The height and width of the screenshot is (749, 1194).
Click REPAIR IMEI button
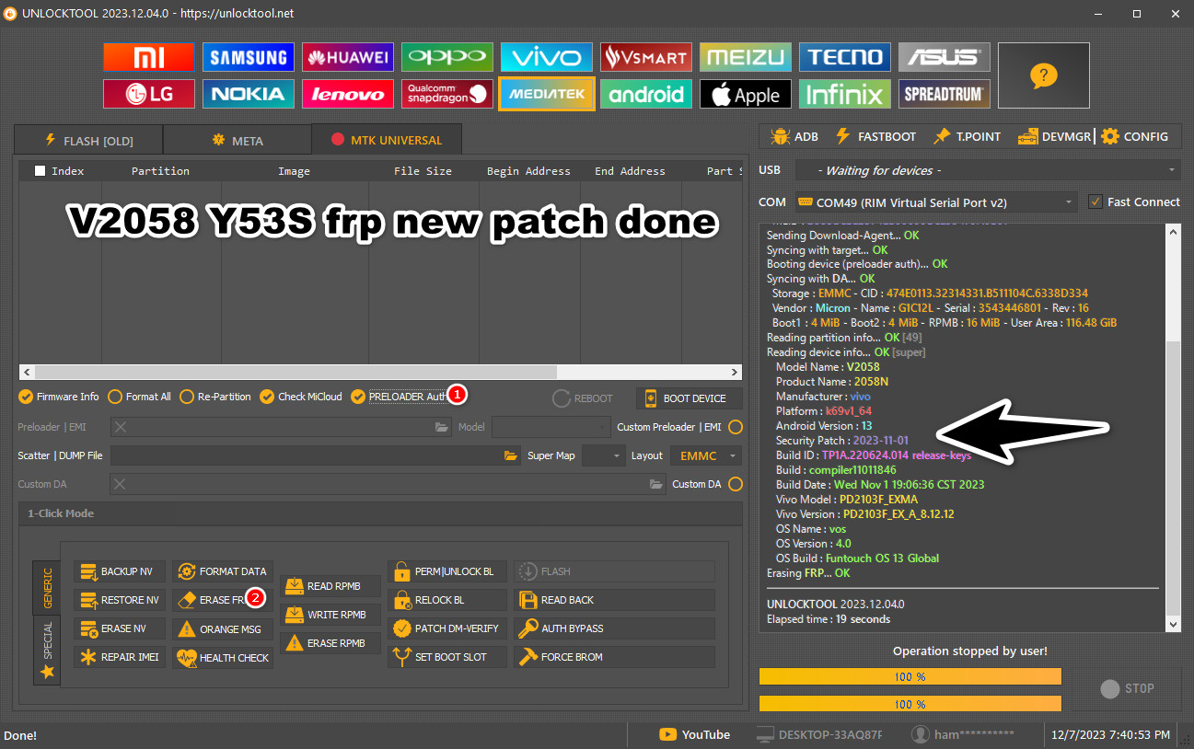121,657
